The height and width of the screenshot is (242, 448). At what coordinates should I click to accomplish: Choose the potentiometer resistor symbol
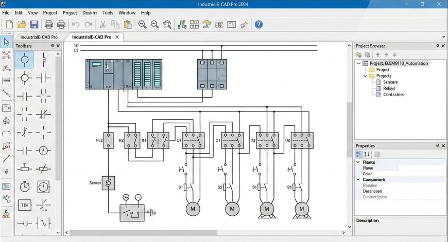point(25,169)
